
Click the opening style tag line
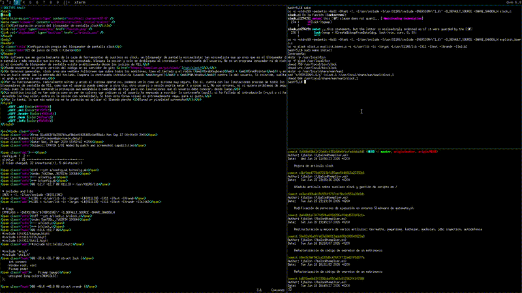click(x=7, y=103)
